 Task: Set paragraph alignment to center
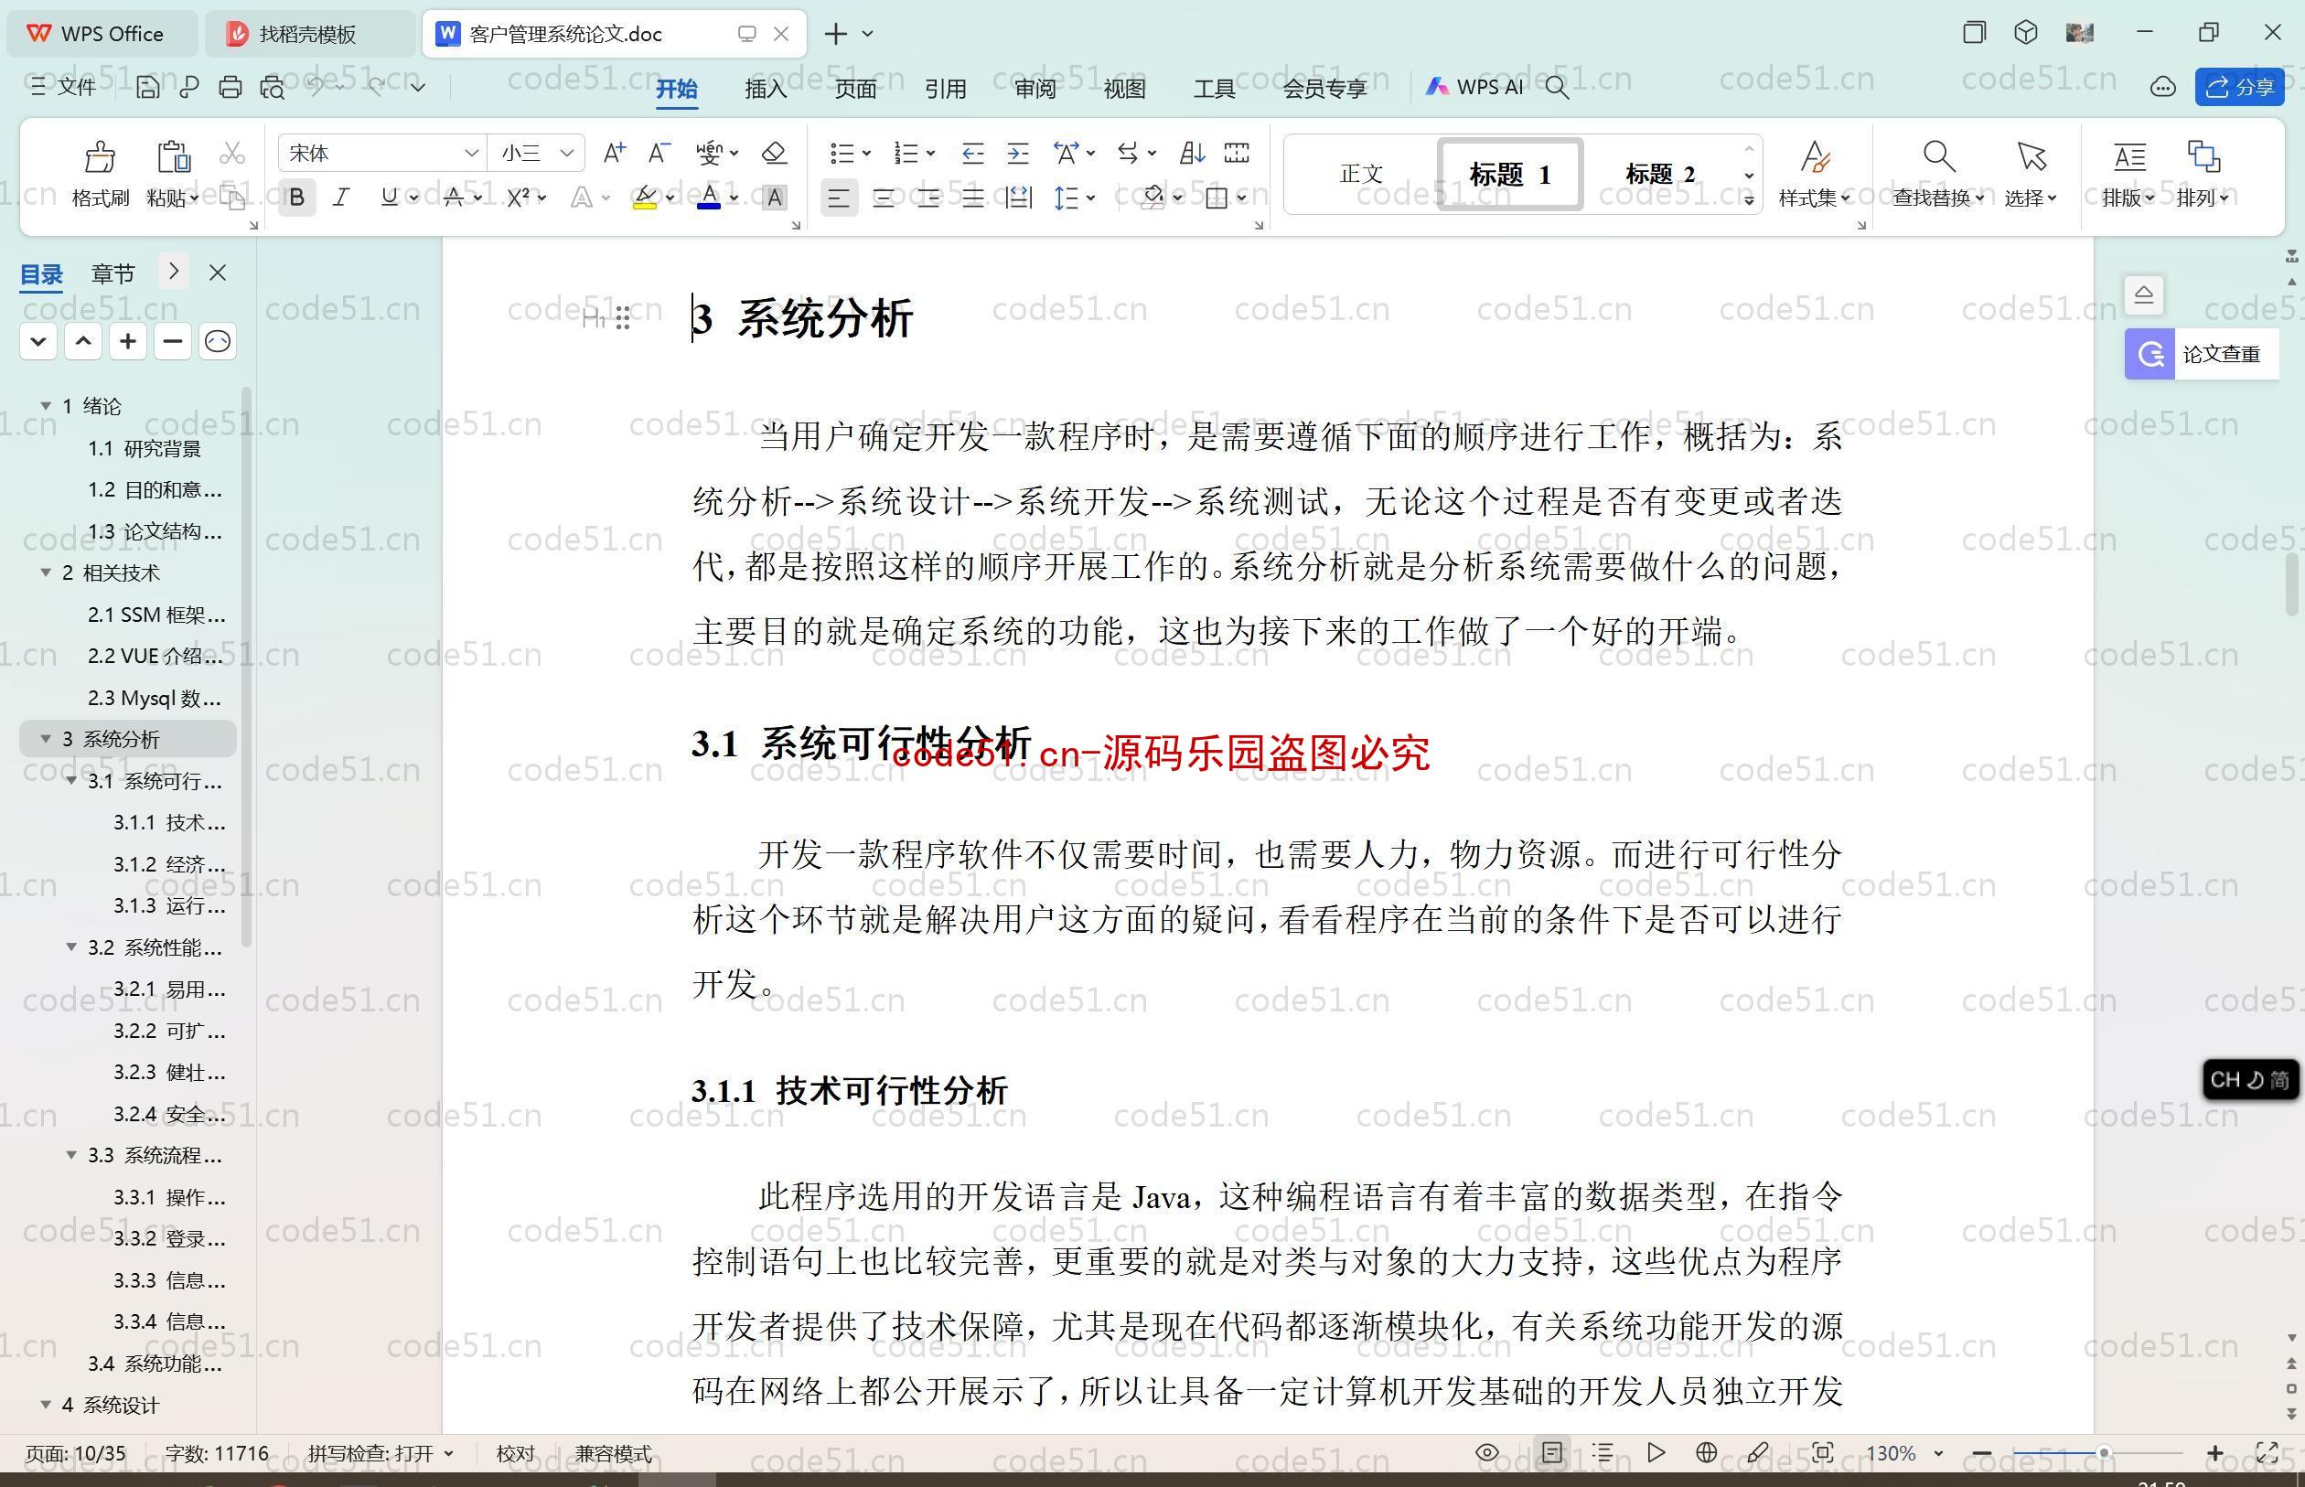coord(883,199)
